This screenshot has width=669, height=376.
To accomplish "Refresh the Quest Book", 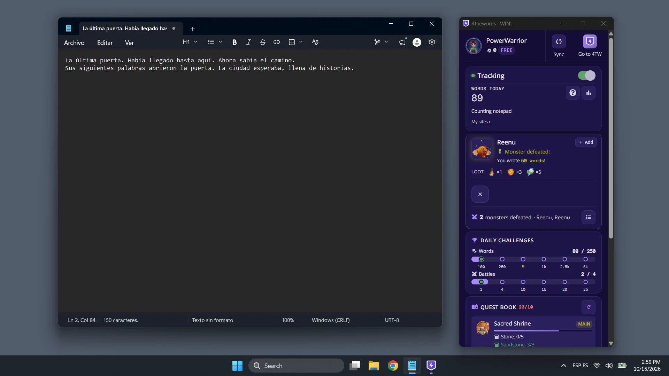I will (589, 307).
